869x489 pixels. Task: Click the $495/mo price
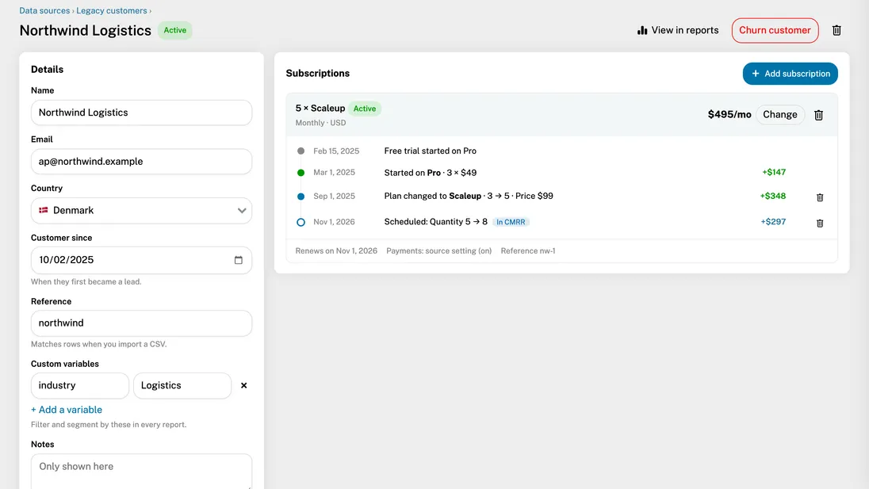click(729, 115)
